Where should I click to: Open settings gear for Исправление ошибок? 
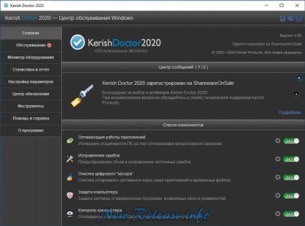click(x=278, y=159)
